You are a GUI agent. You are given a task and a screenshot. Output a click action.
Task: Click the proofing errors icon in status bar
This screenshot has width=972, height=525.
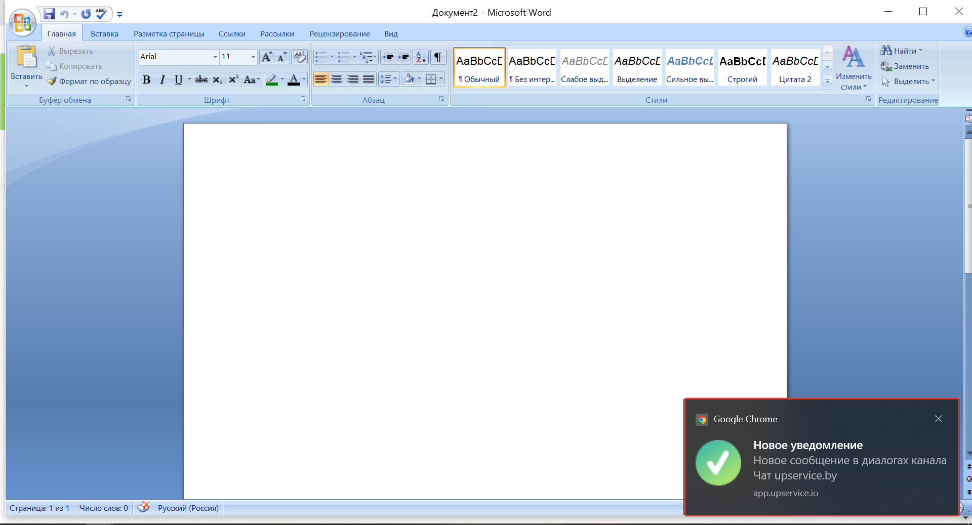[144, 507]
